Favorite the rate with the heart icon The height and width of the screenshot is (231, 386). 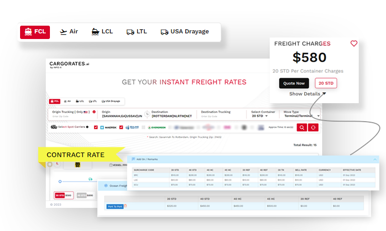pyautogui.click(x=354, y=44)
